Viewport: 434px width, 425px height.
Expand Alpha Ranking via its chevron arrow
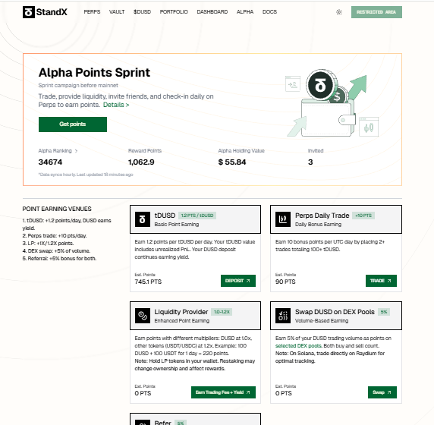click(77, 151)
